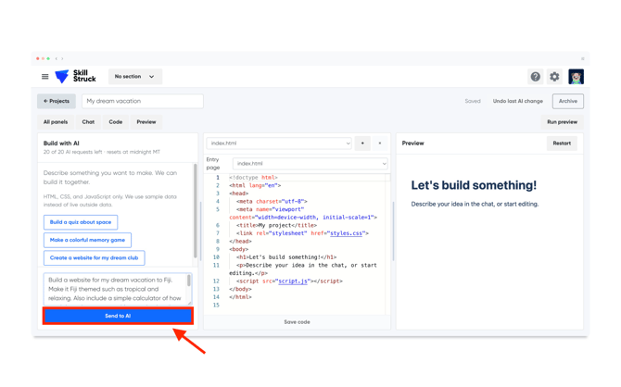621x387 pixels.
Task: Choose Build a quiz about space suggestion
Action: pyautogui.click(x=81, y=222)
